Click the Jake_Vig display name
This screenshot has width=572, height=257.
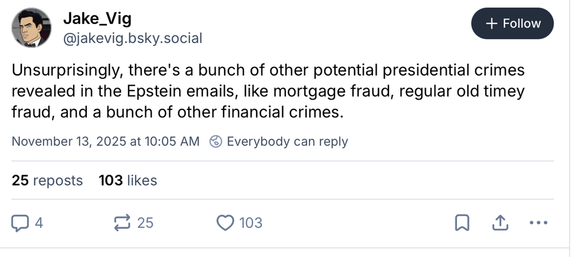tap(97, 19)
